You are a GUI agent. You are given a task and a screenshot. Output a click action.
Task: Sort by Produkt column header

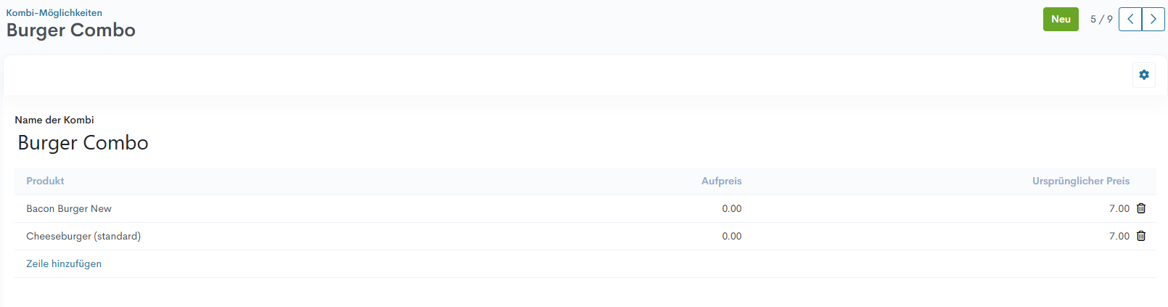coord(45,181)
